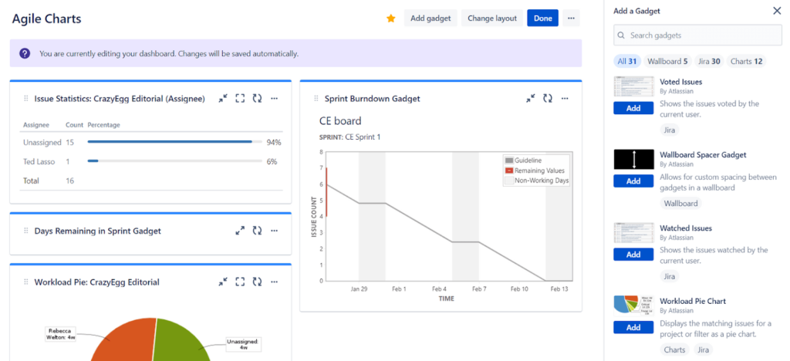Select the All 31 filter tab

627,62
